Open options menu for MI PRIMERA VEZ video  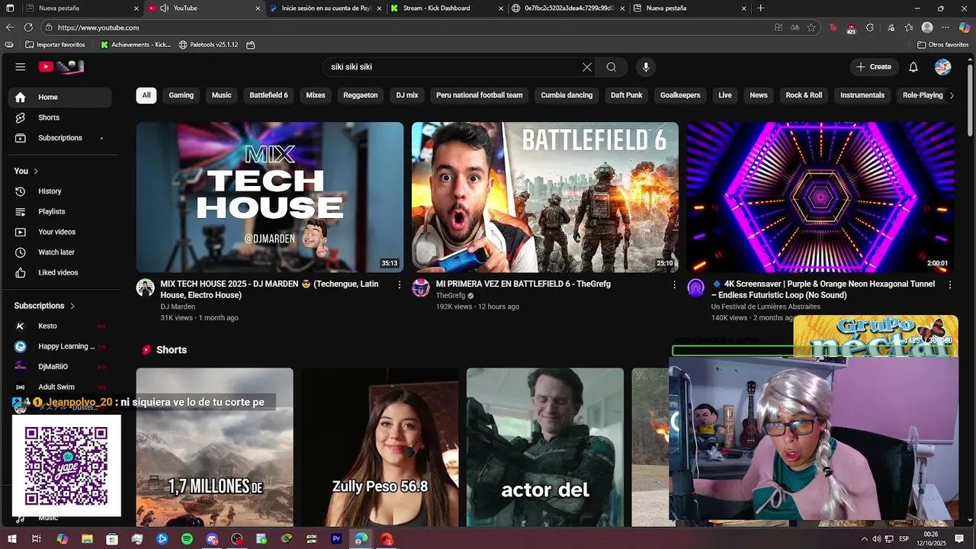pos(674,284)
